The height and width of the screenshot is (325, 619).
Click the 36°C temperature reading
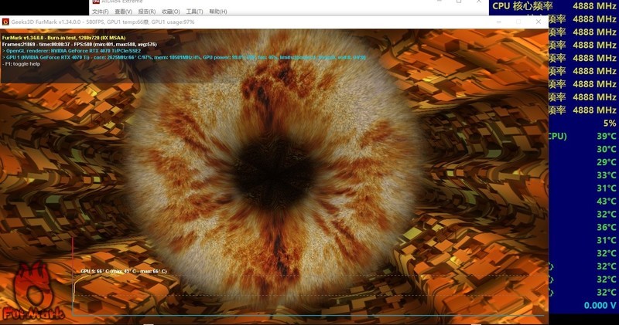pyautogui.click(x=607, y=227)
